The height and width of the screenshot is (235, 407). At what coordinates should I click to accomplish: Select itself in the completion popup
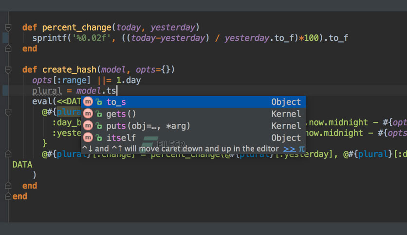point(193,138)
